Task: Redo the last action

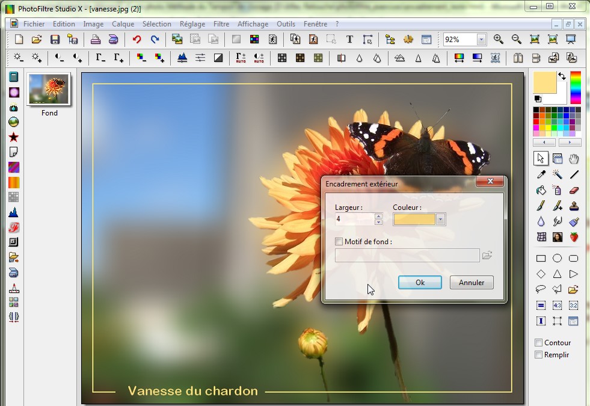Action: 155,40
